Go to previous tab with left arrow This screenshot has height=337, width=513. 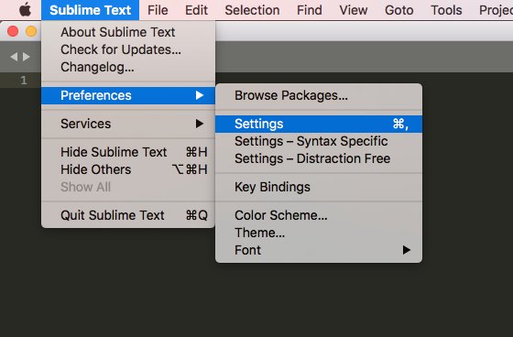tap(14, 57)
